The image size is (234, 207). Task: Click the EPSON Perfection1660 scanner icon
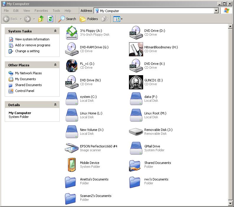click(x=72, y=148)
